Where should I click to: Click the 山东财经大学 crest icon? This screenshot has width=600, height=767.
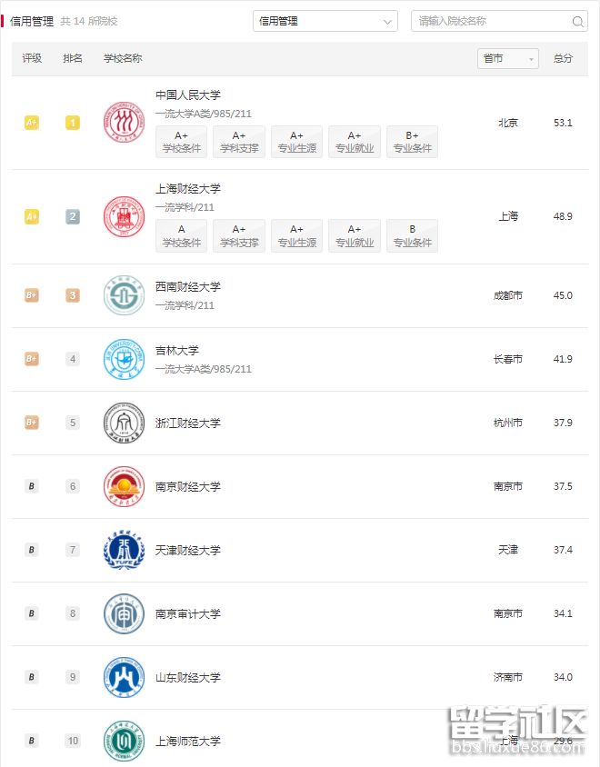click(x=124, y=677)
